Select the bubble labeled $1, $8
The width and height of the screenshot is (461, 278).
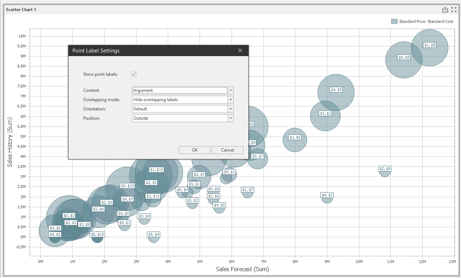pyautogui.click(x=429, y=48)
